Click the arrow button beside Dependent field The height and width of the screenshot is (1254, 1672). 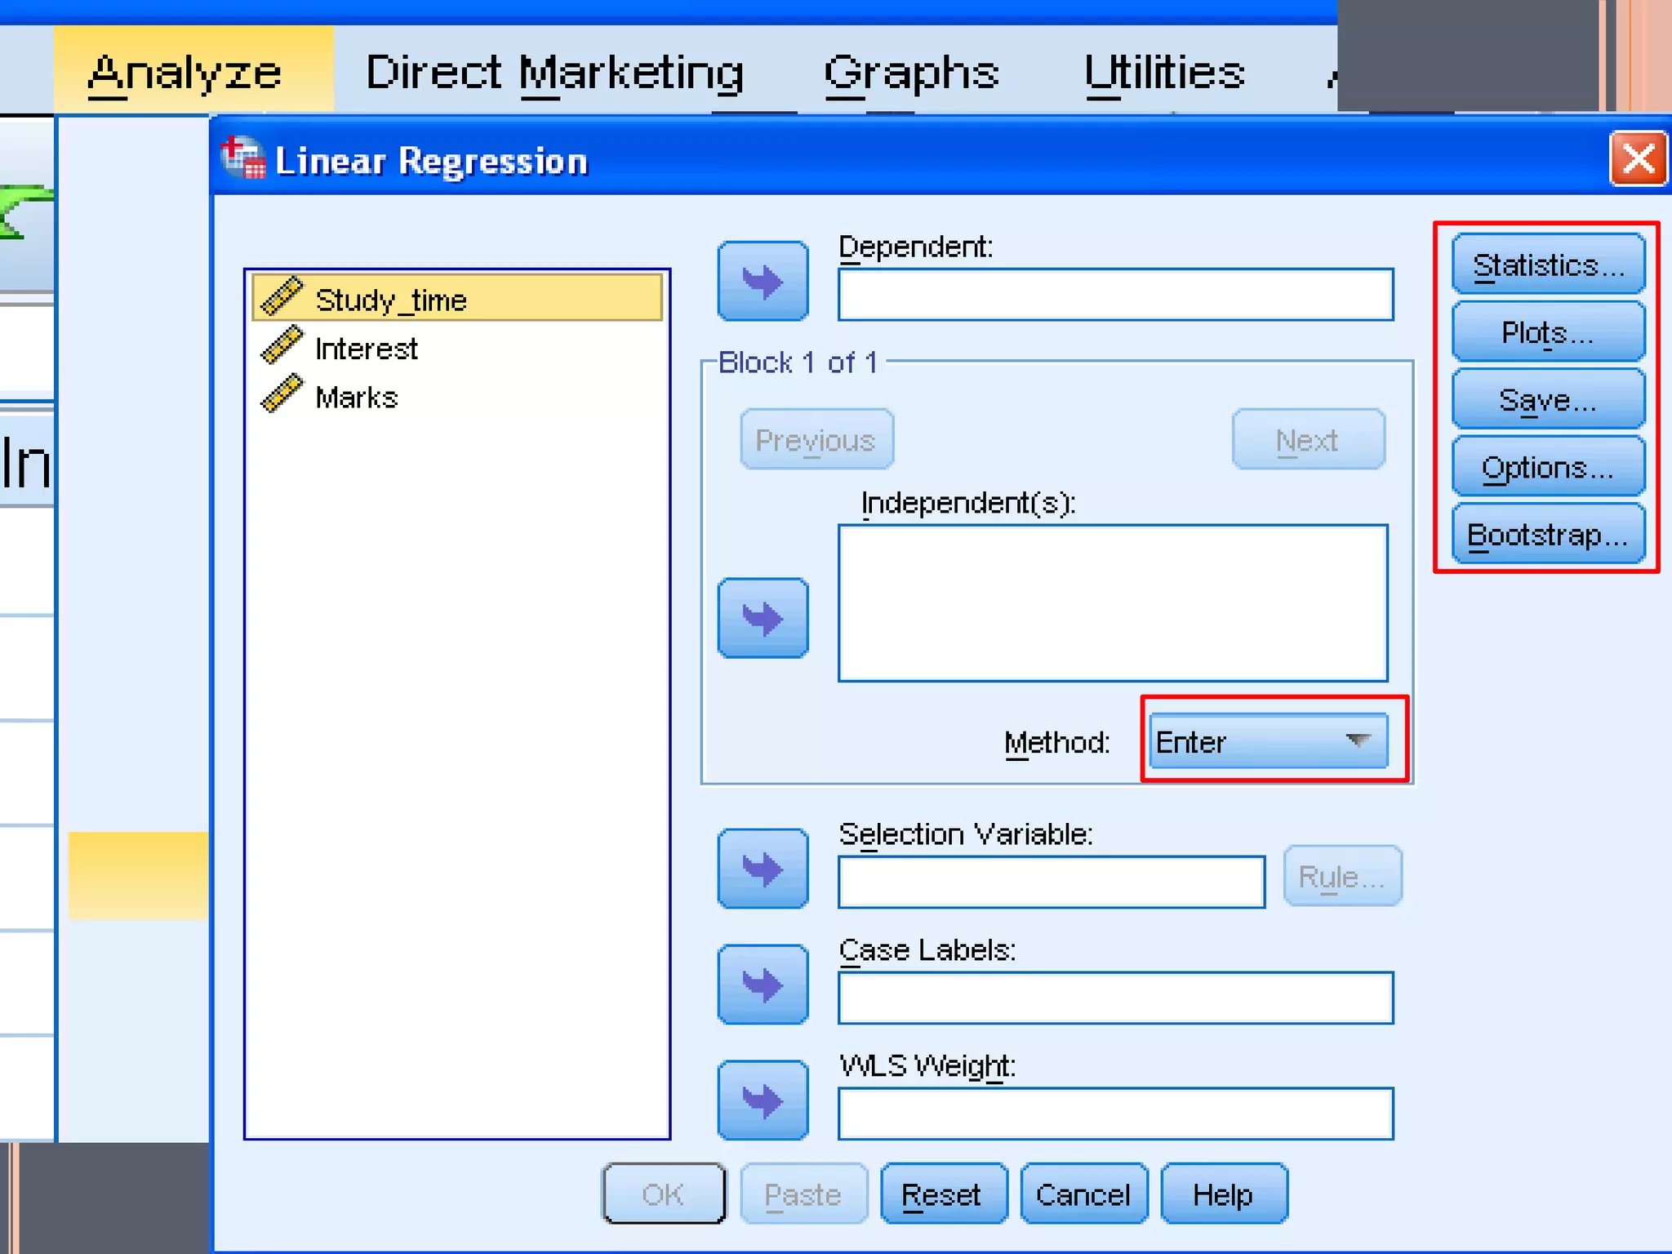click(763, 281)
